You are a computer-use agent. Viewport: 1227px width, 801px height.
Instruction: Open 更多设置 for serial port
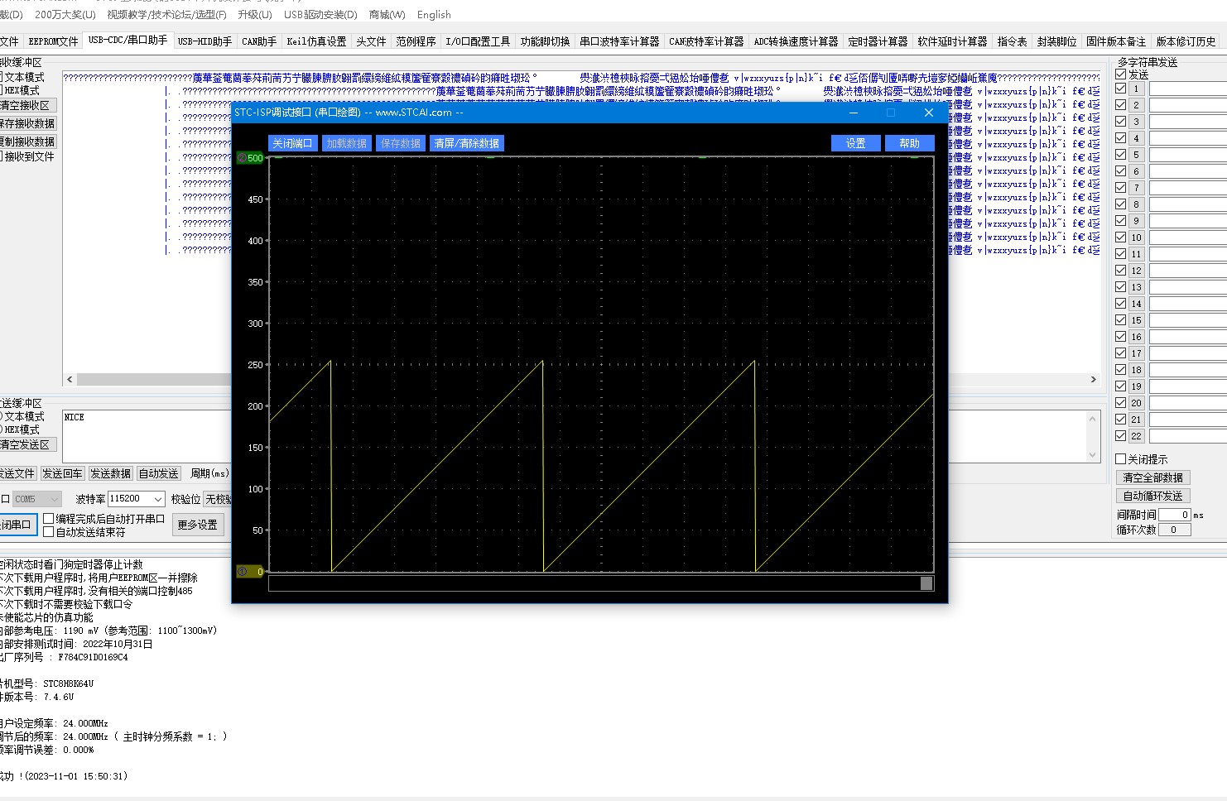[x=197, y=525]
